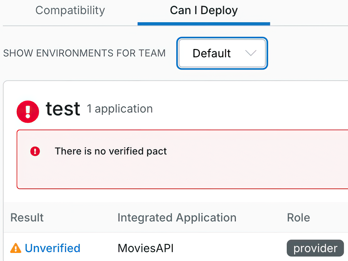Image resolution: width=348 pixels, height=261 pixels.
Task: Click the provider role badge
Action: [315, 248]
